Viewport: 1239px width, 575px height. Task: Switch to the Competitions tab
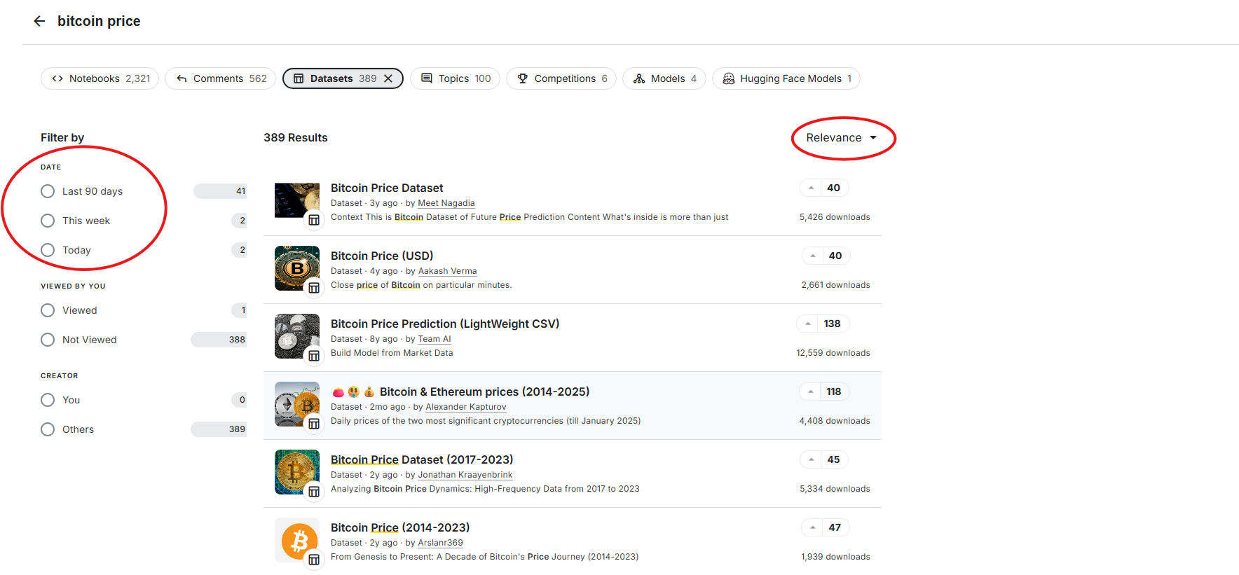click(561, 78)
